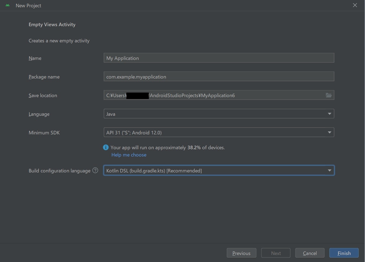Click the Kotlin DSL build.gradle.kts combo box

214,171
